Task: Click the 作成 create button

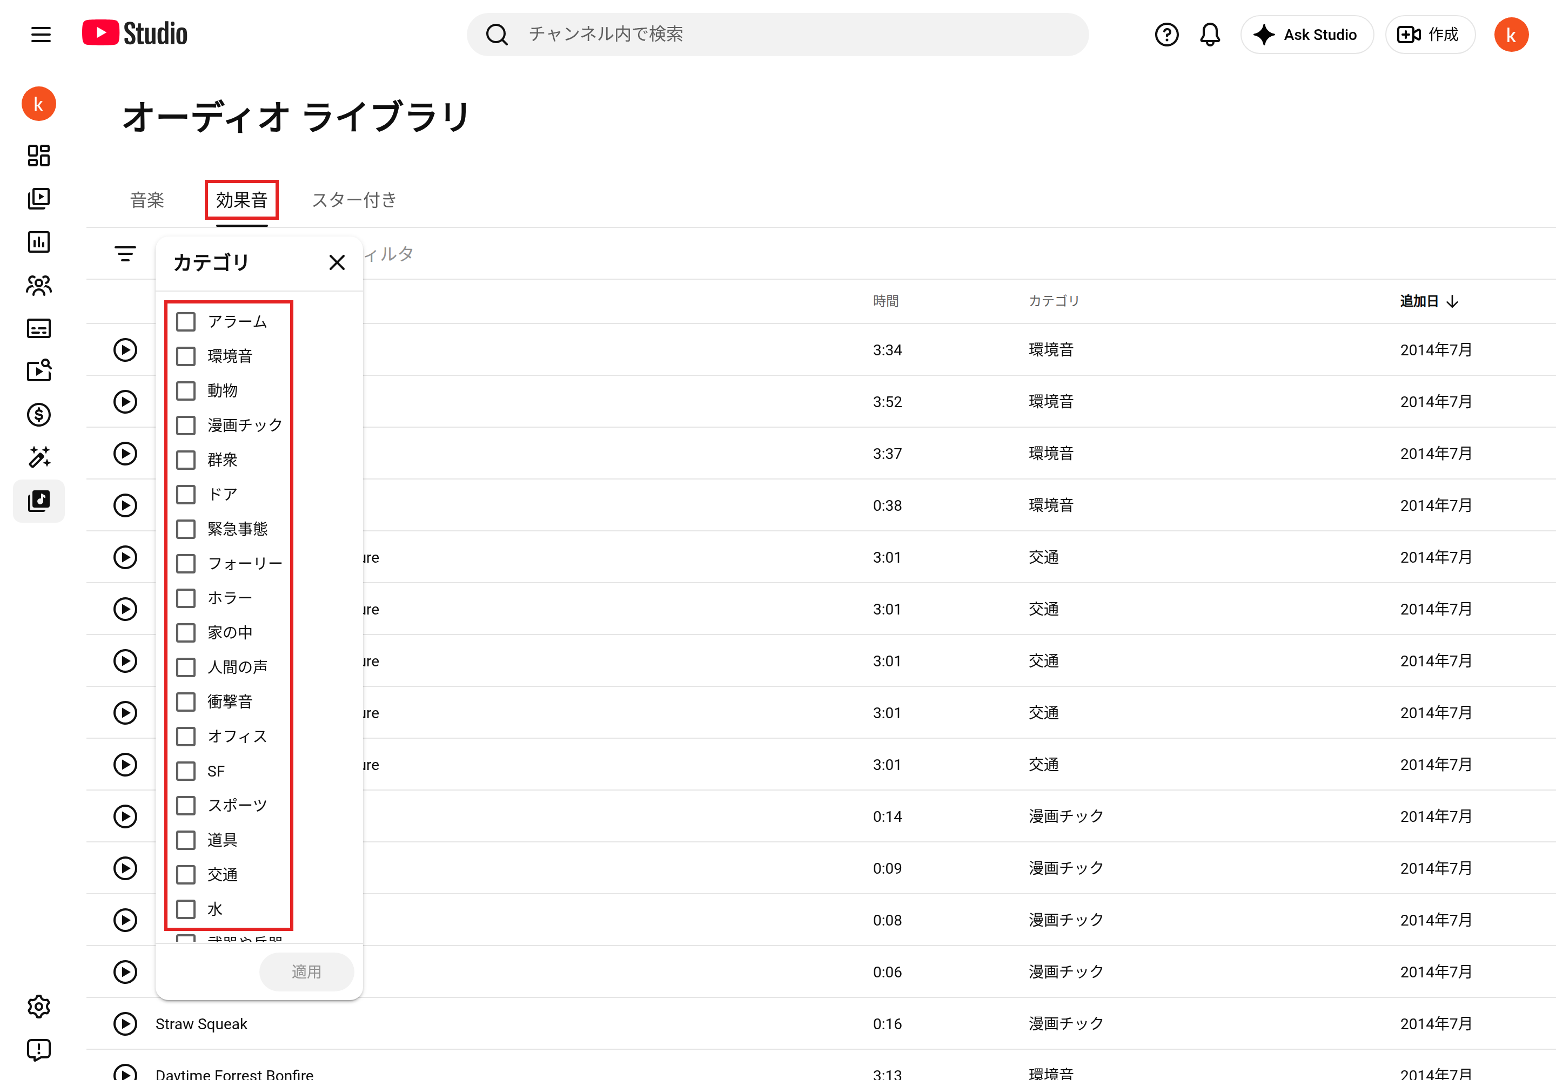Action: pyautogui.click(x=1430, y=35)
